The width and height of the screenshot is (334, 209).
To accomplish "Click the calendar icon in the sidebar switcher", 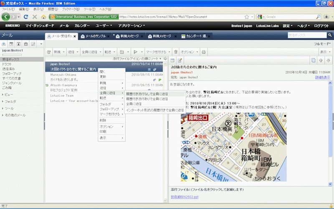I will click(11, 44).
